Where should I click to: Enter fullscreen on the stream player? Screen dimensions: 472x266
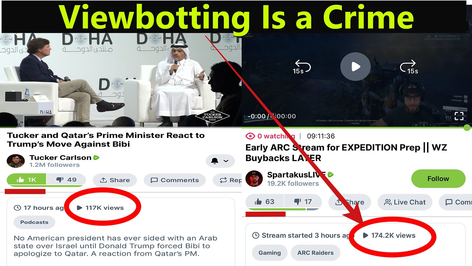click(x=459, y=116)
